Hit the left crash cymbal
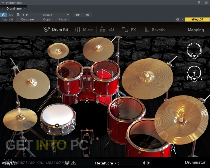Viewport: 210px width, 168px height. [31, 84]
